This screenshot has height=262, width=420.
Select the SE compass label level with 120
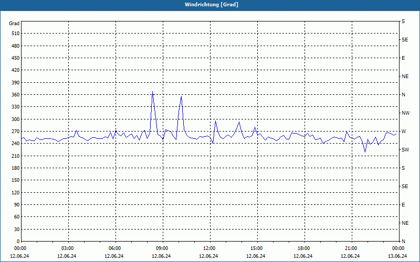(405, 187)
